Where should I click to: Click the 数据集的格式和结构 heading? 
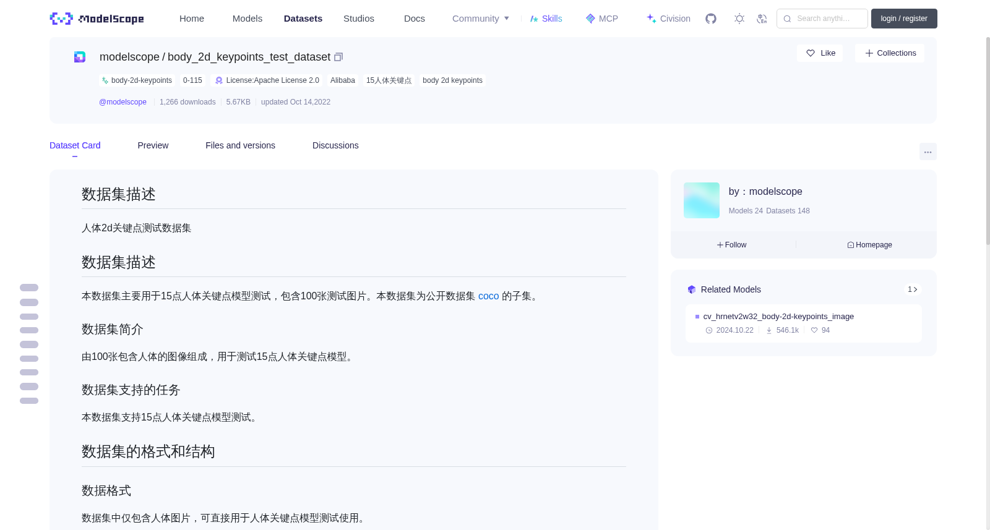tap(148, 451)
